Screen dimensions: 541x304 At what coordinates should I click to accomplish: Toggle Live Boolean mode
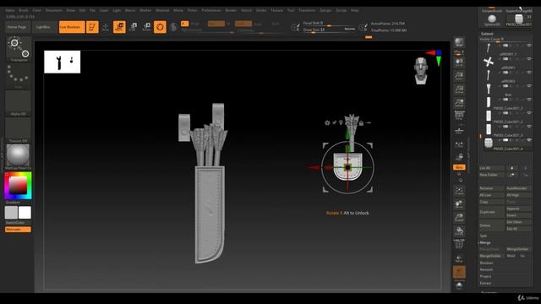pos(71,27)
